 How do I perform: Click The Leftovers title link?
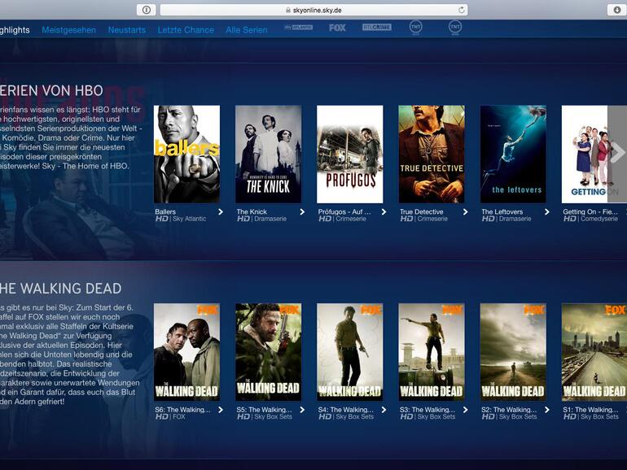[x=502, y=211]
